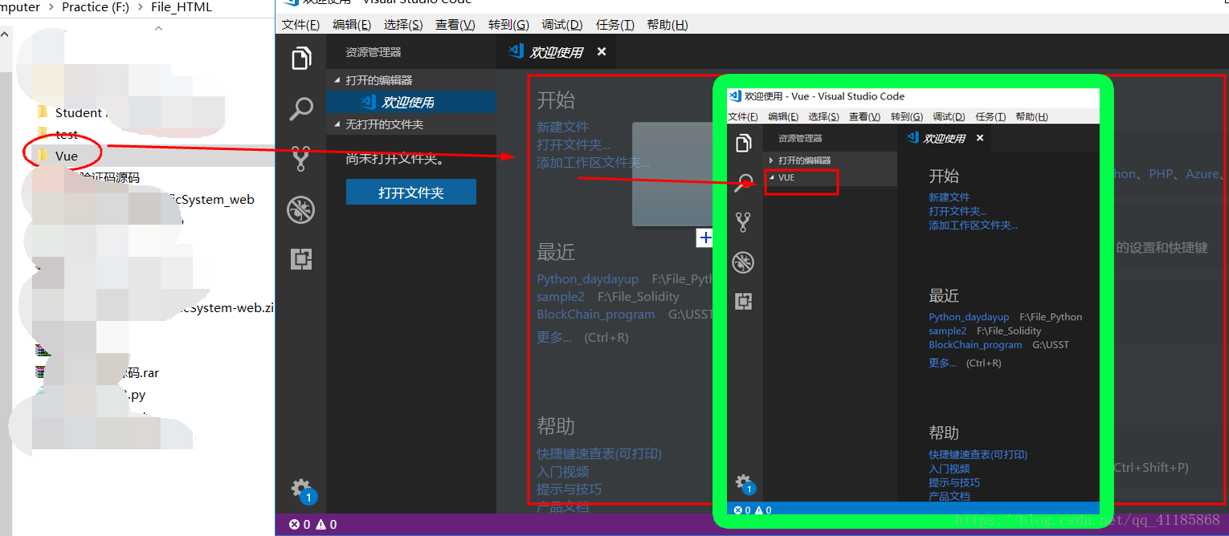1229x536 pixels.
Task: Open 选择(S) menu in outer VS Code window
Action: click(x=403, y=25)
